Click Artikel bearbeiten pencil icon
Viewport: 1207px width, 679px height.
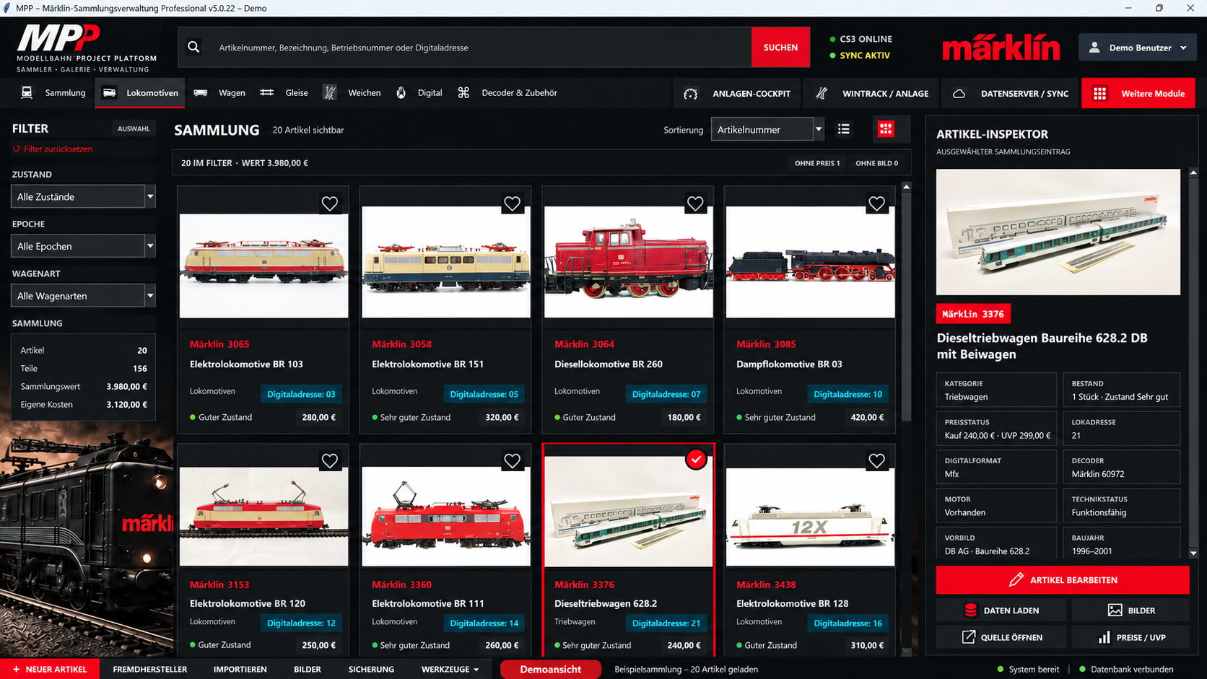(x=1016, y=579)
